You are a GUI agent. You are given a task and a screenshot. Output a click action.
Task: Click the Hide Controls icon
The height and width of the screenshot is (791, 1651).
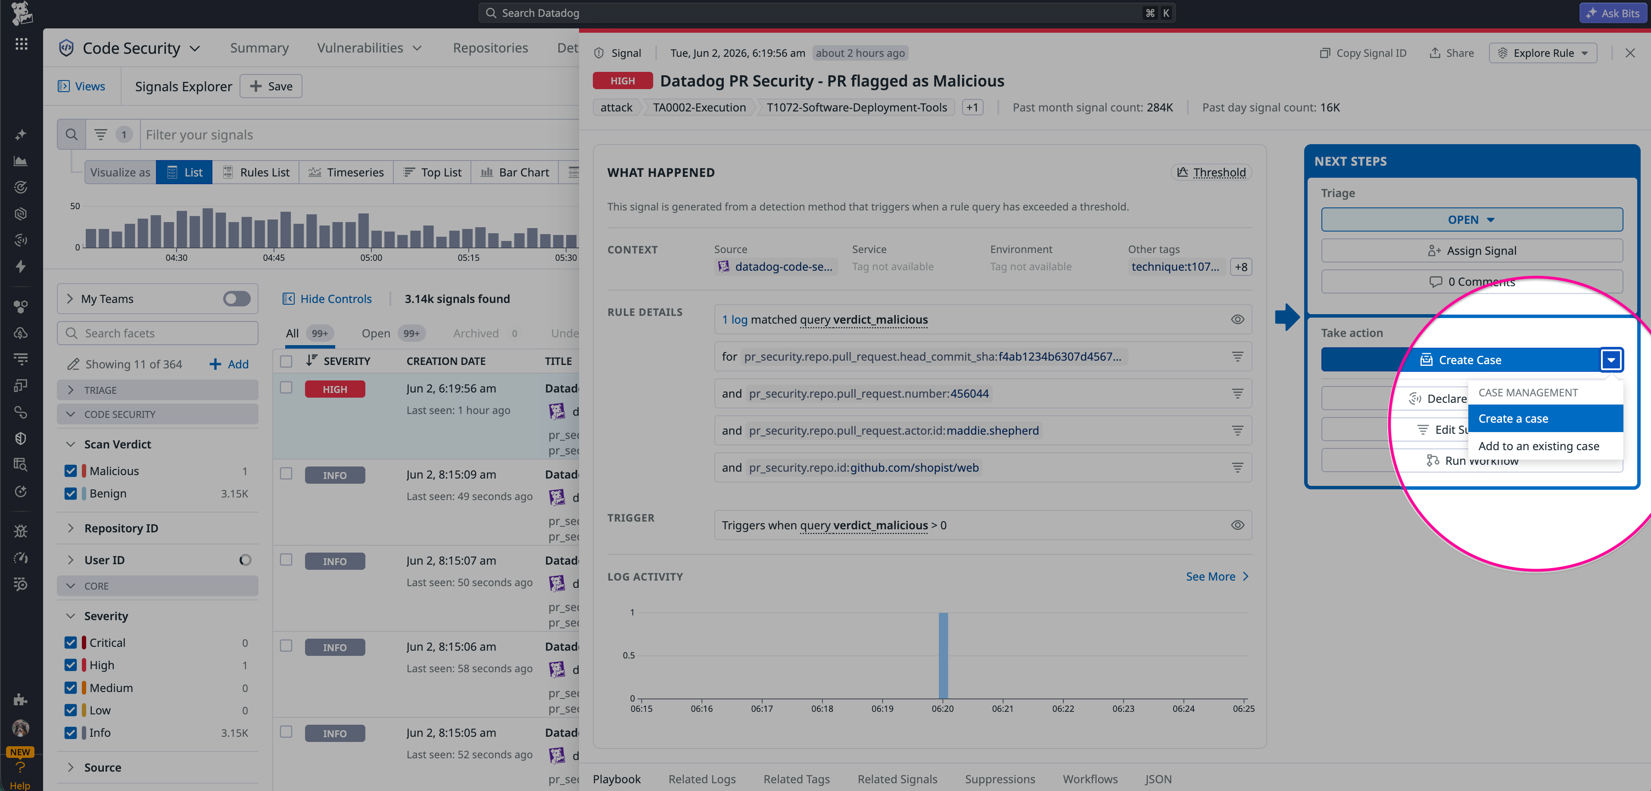tap(288, 299)
